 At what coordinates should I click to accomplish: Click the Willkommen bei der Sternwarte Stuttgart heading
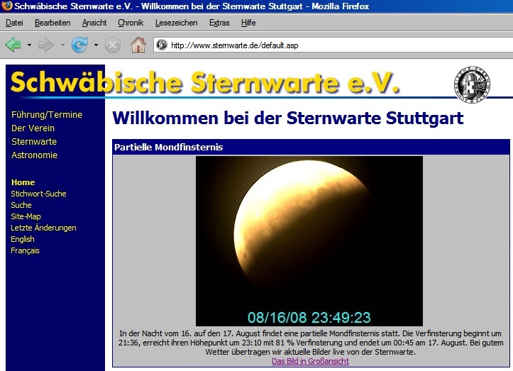(288, 118)
